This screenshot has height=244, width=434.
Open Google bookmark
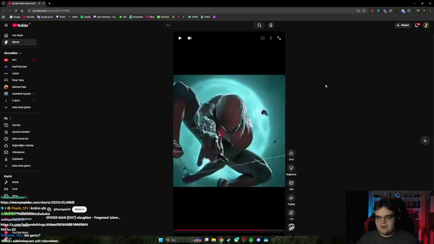tap(15, 17)
